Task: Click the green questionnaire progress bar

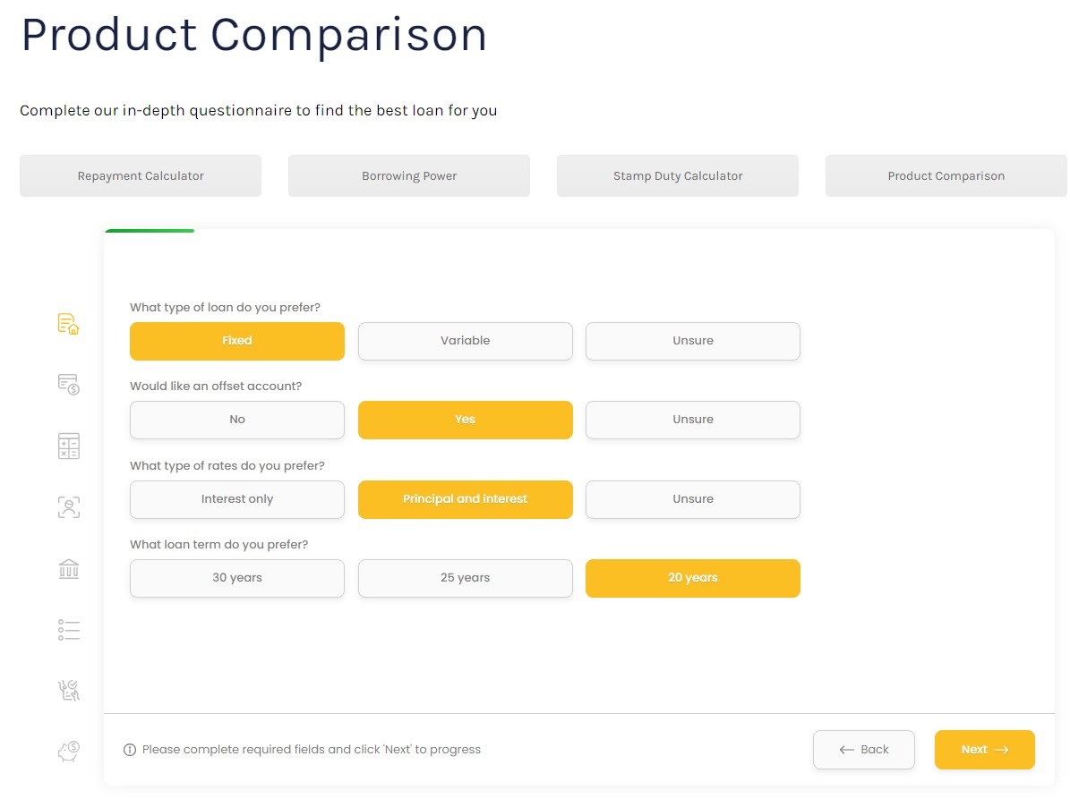Action: click(x=150, y=231)
